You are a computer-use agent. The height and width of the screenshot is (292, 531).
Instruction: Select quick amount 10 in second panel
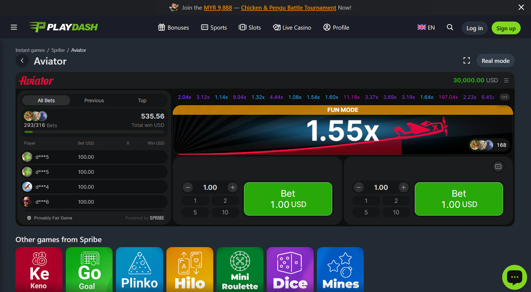396,212
